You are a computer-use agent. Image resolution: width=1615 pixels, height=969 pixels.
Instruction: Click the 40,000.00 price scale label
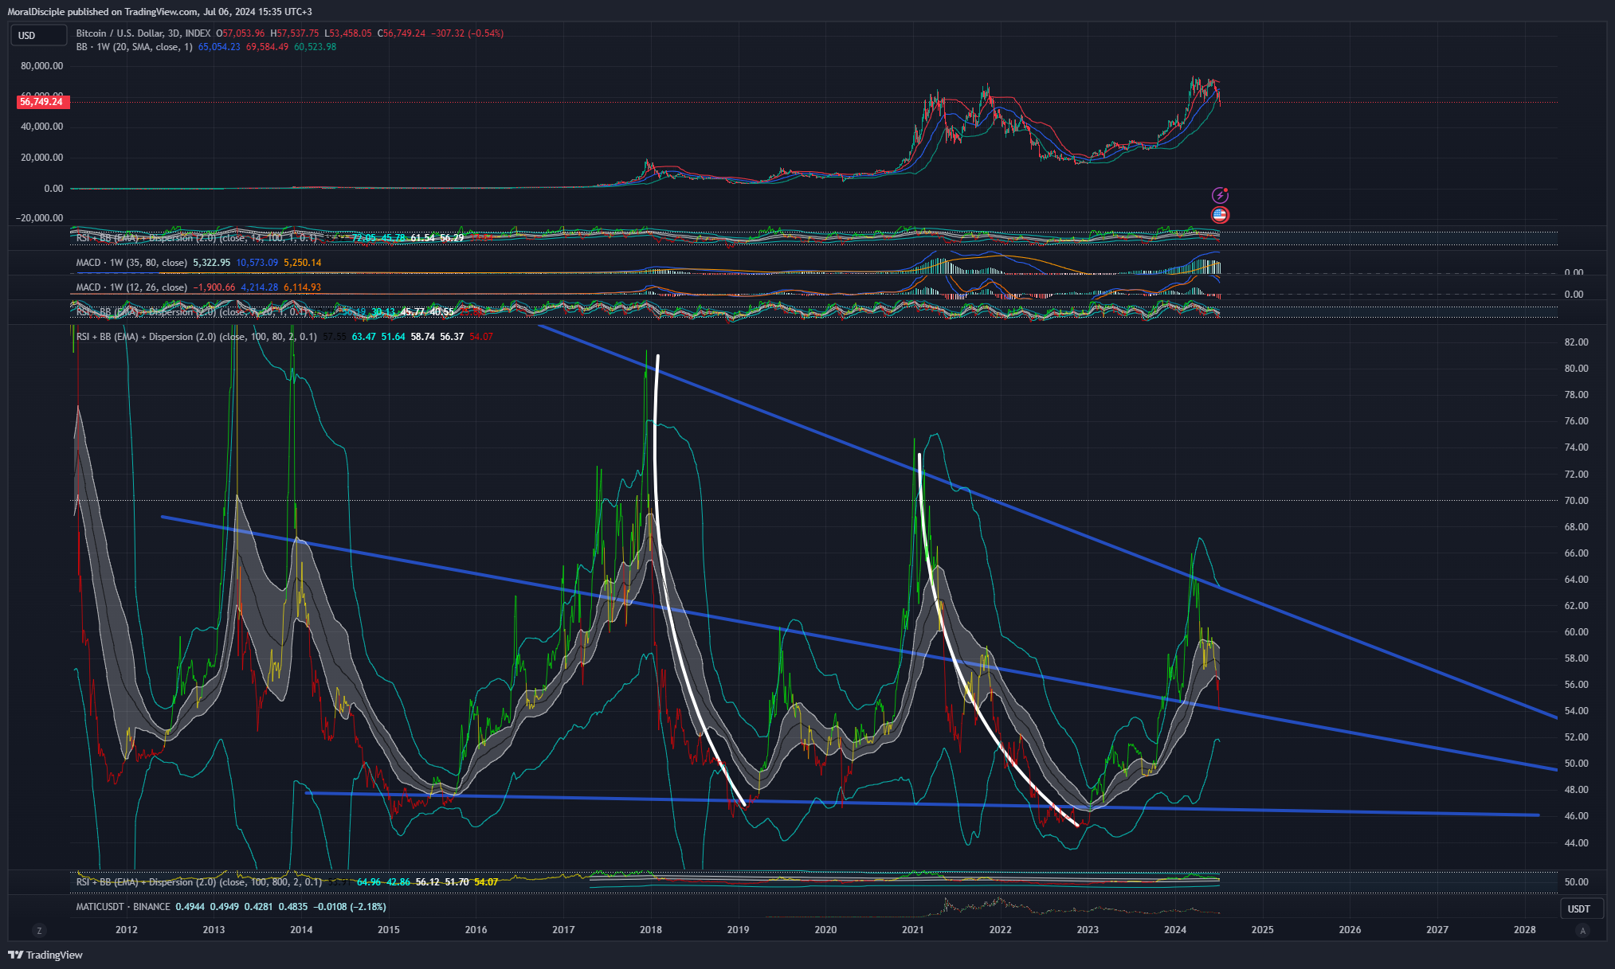pos(41,127)
